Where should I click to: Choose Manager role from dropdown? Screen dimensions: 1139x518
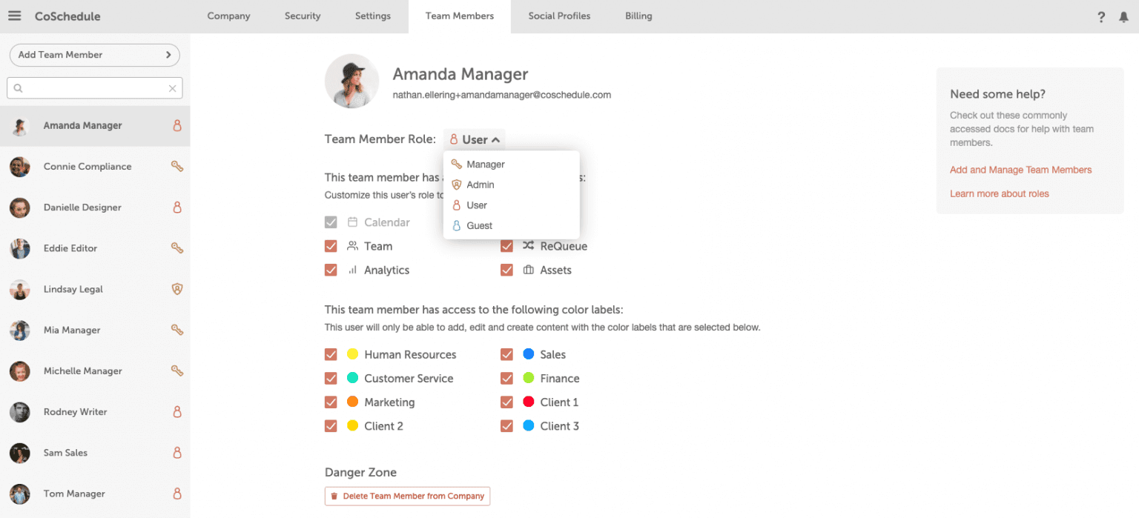click(x=511, y=165)
